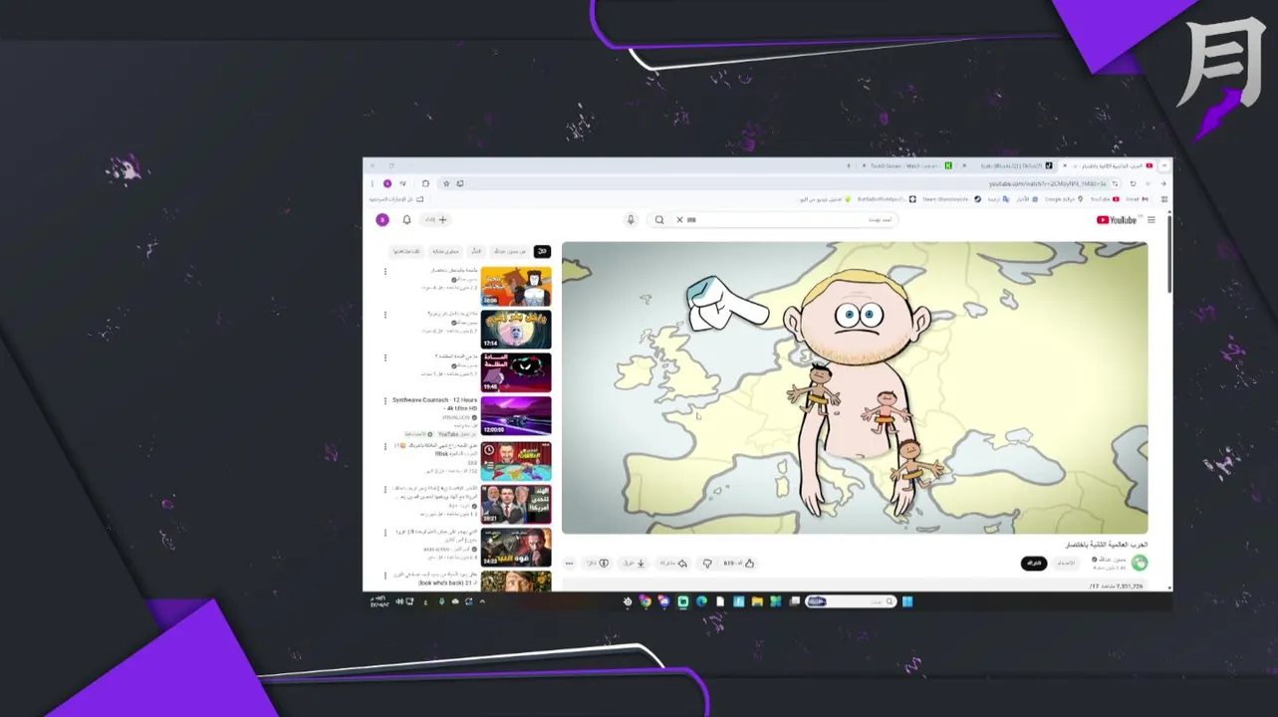Open browser extensions puzzle icon
Image resolution: width=1278 pixels, height=717 pixels.
[425, 183]
